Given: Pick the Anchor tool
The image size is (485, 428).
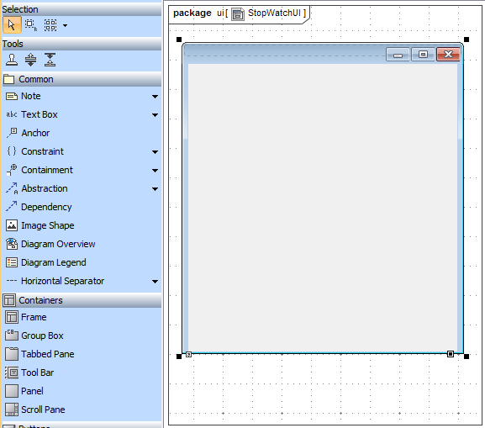Looking at the screenshot, I should pyautogui.click(x=28, y=133).
